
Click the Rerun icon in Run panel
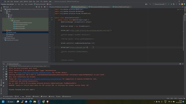(x=3, y=66)
